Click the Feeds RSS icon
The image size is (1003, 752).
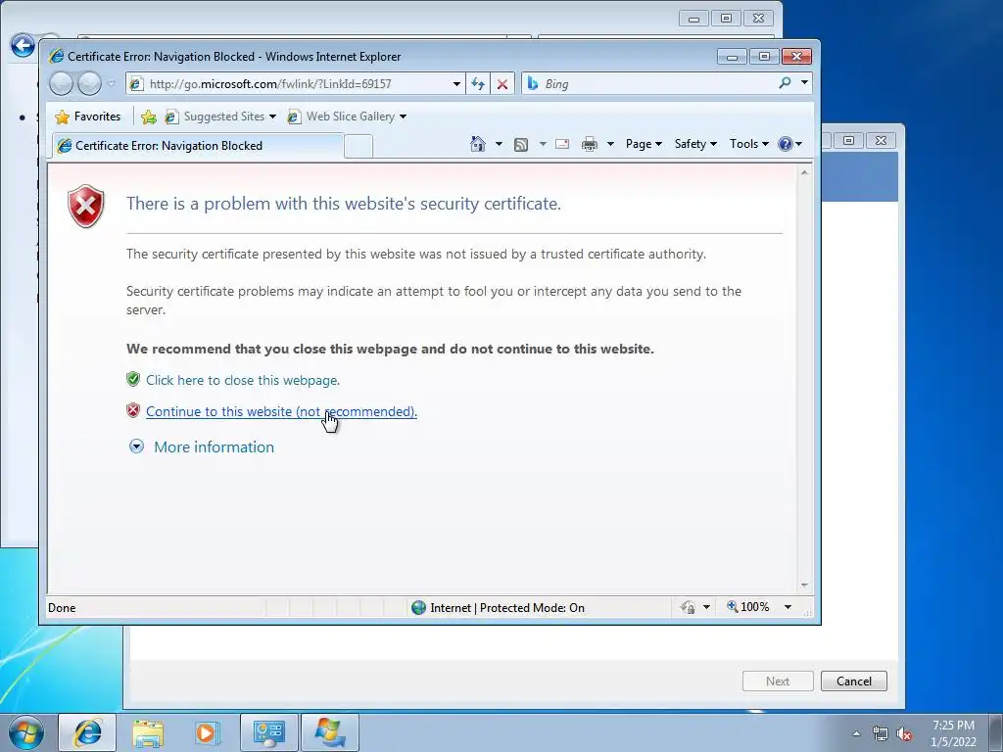click(521, 145)
